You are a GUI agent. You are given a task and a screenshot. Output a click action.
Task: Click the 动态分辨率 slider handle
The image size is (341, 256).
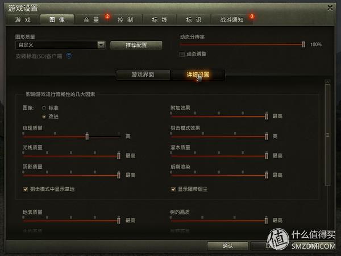pos(303,44)
